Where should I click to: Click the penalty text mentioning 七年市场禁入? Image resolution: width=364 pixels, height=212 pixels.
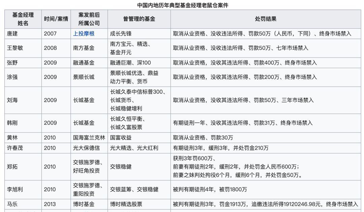point(241,48)
